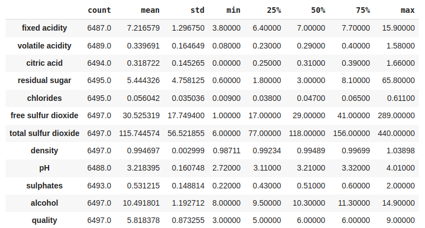
Task: Click alcohol max 14.90000
Action: [398, 203]
